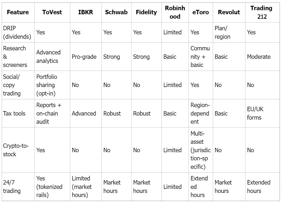The image size is (283, 204).
Task: Click the Multi-asset (jurisdiction-specific) cell
Action: point(201,150)
